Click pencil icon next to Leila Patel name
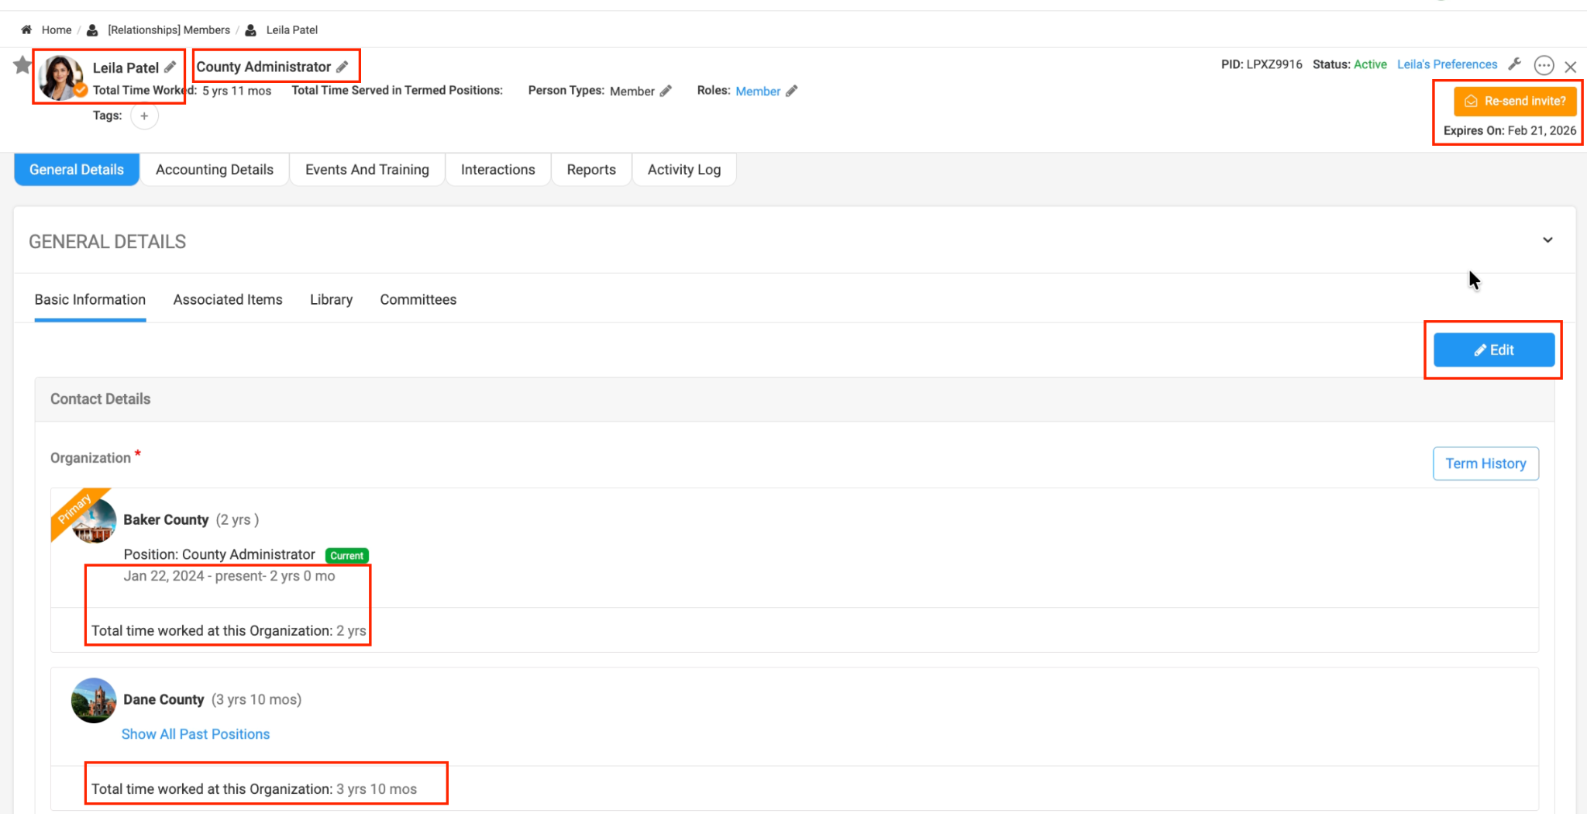1587x814 pixels. (x=170, y=67)
